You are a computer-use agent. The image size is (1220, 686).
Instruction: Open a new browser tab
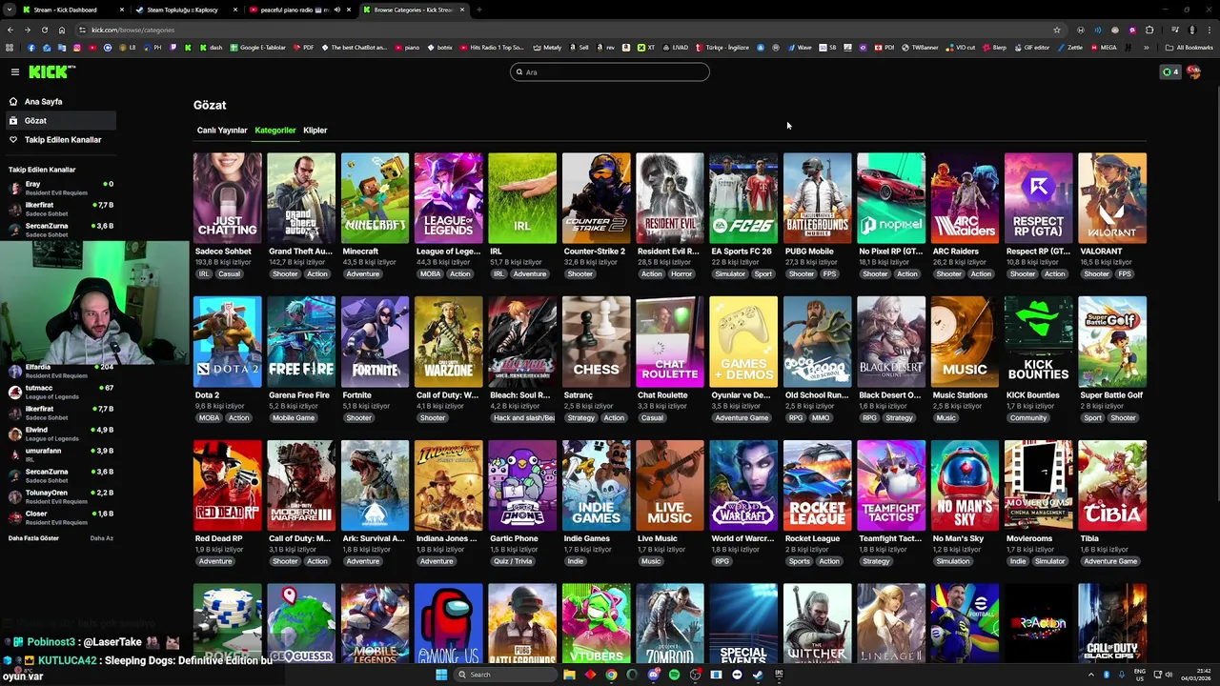[x=478, y=10]
